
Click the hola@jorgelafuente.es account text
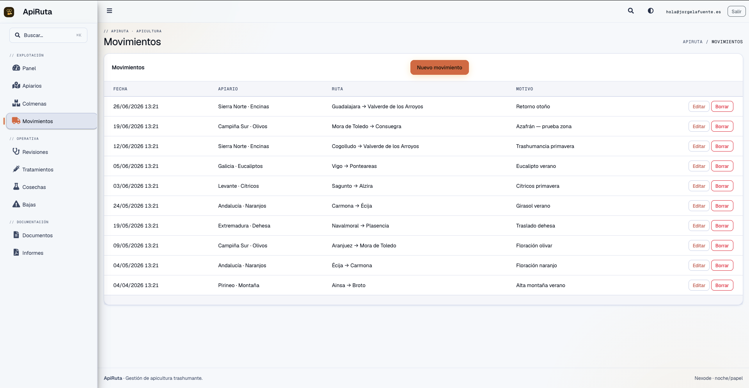point(693,12)
